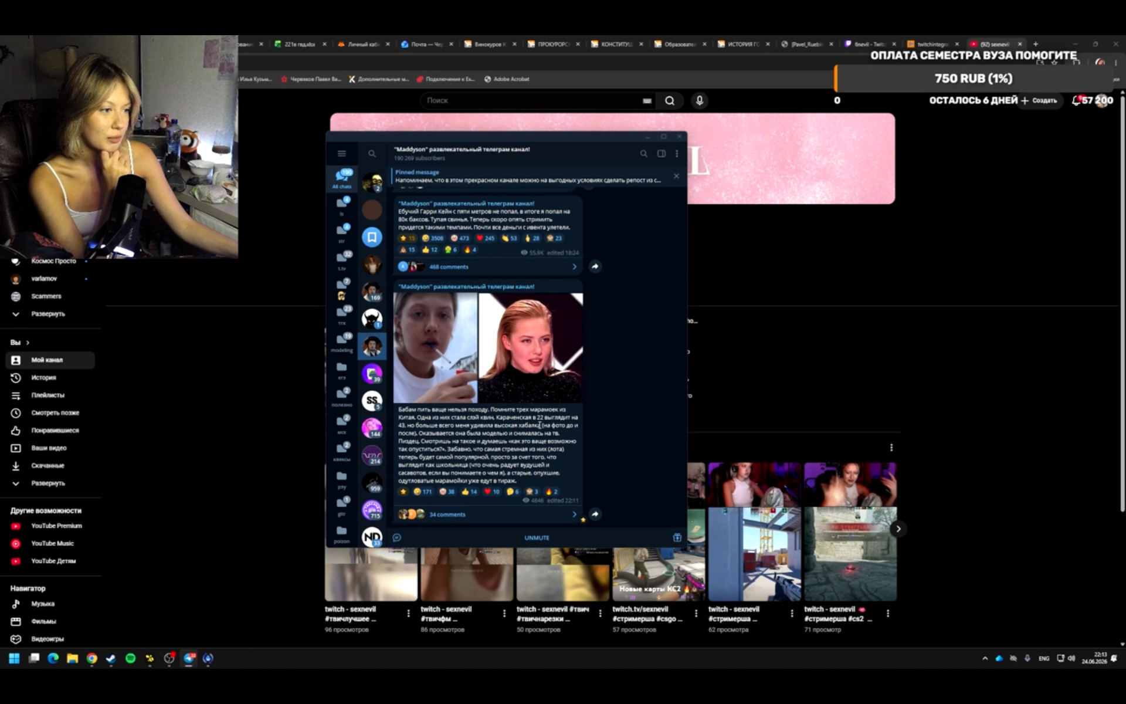
Task: Open the YouTube on-screen keyboard
Action: 647,101
